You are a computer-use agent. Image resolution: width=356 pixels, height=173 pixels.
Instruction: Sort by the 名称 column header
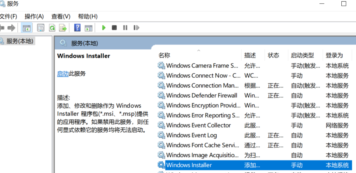click(x=164, y=55)
